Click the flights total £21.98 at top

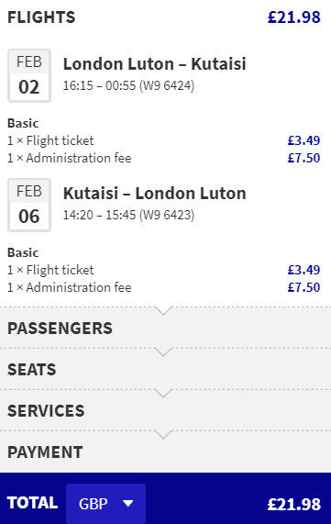pos(294,17)
